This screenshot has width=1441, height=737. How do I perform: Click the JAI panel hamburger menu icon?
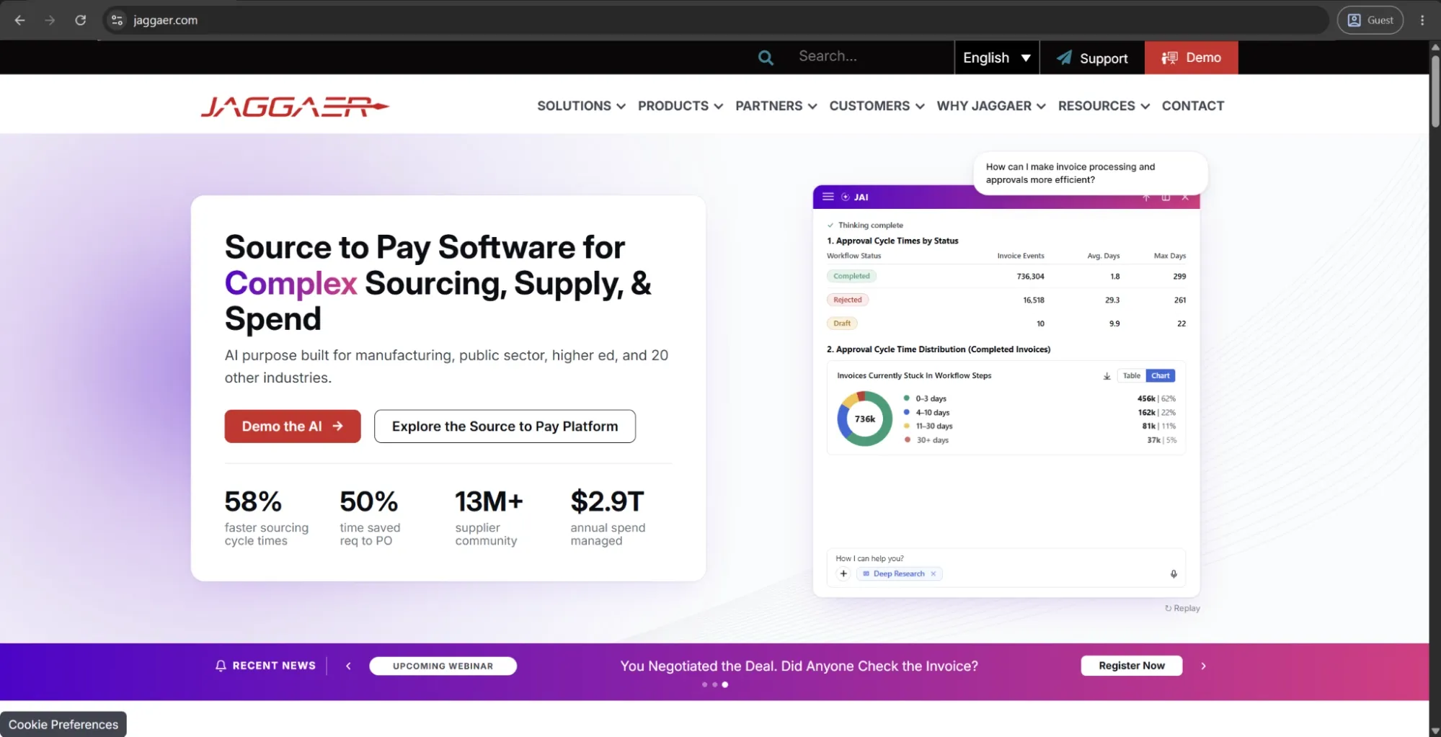point(828,197)
